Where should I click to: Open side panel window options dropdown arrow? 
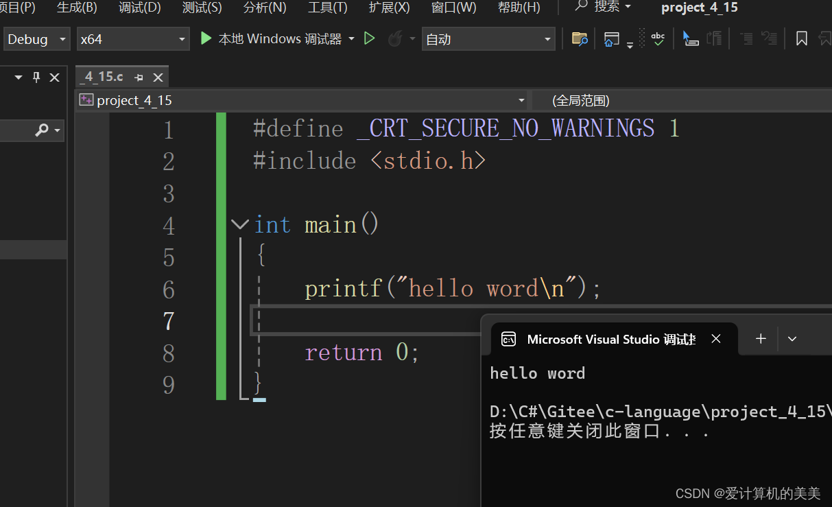(x=19, y=78)
